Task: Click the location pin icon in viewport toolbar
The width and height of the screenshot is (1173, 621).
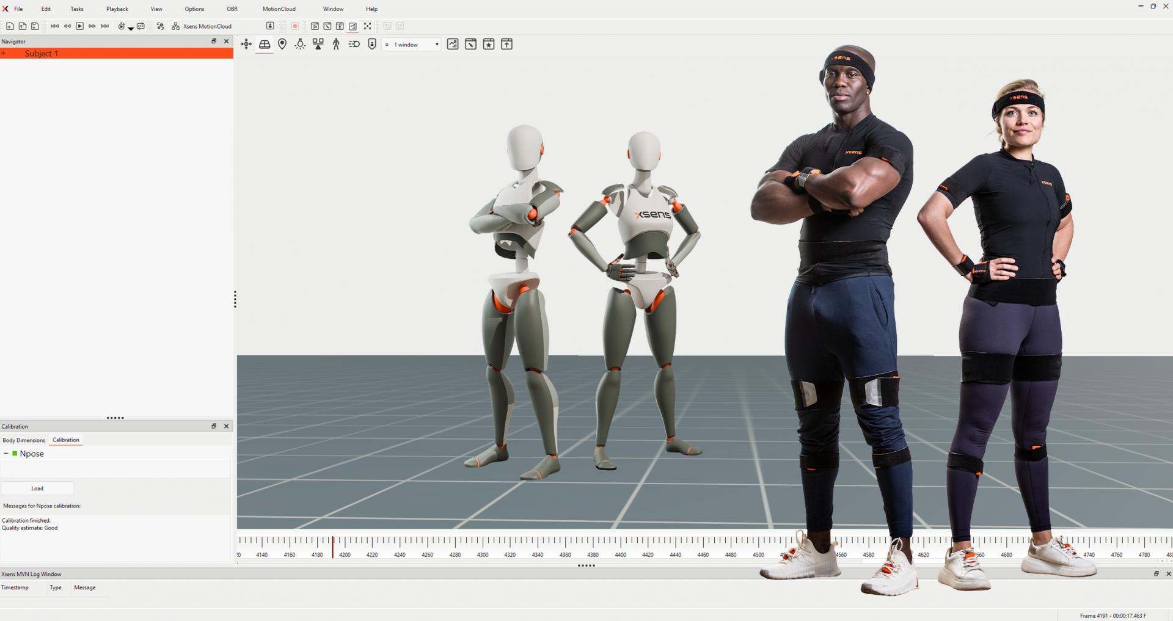Action: [x=282, y=44]
